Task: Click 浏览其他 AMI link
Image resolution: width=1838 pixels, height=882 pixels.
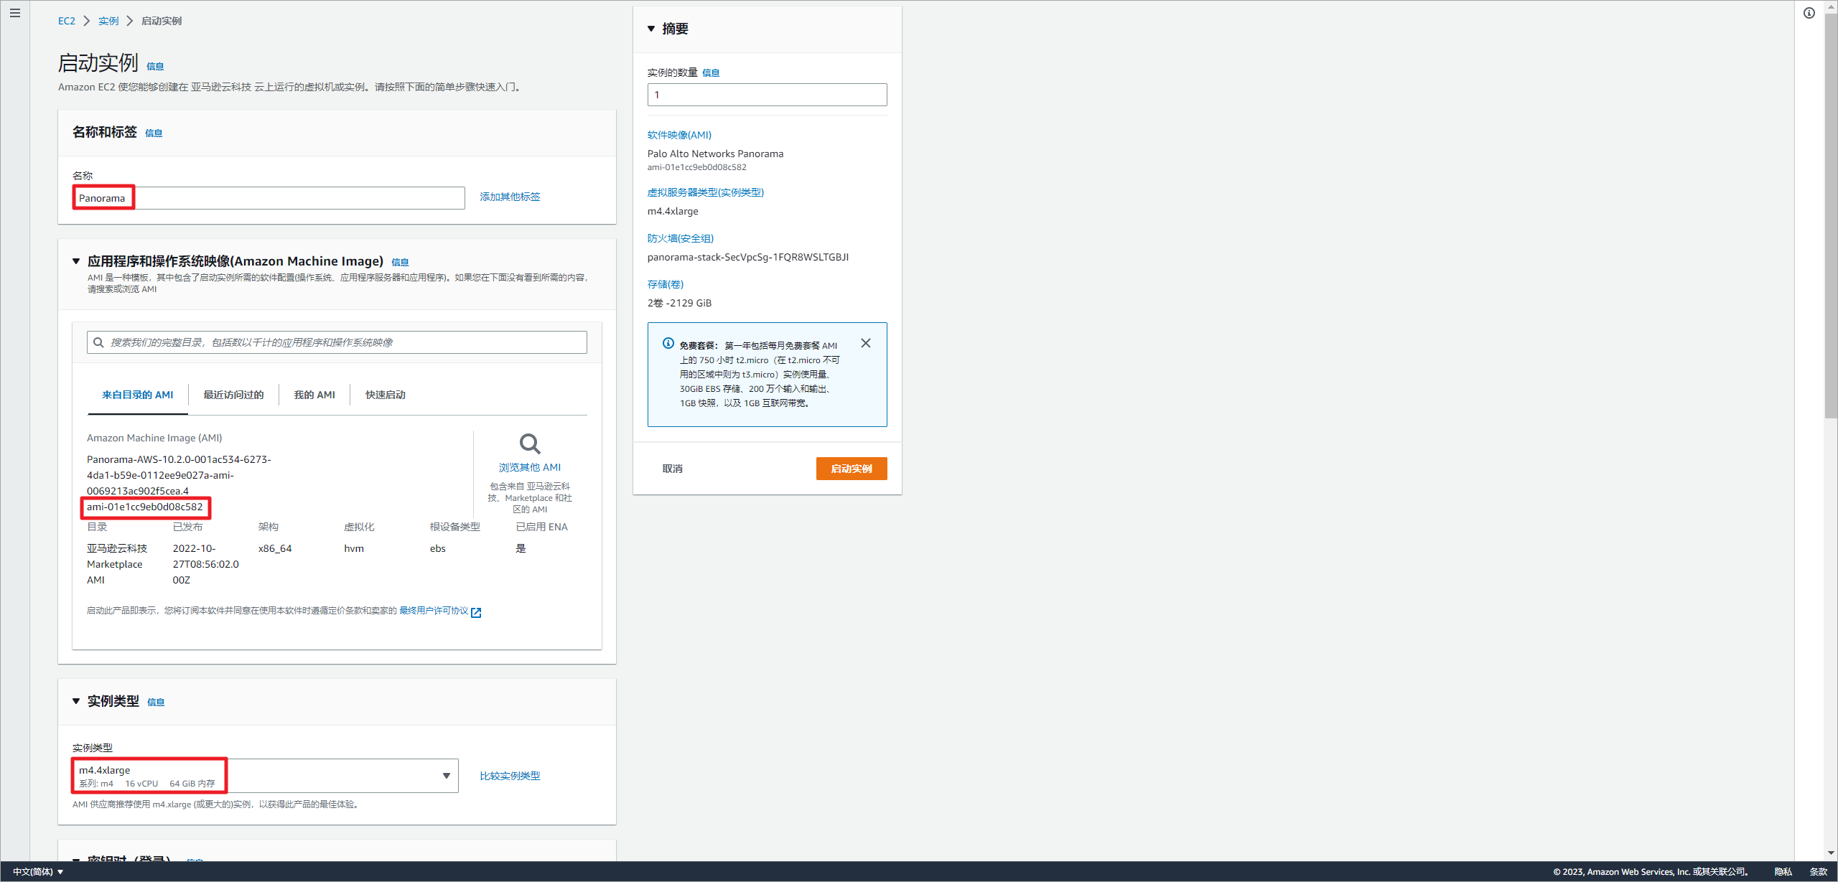Action: click(530, 467)
